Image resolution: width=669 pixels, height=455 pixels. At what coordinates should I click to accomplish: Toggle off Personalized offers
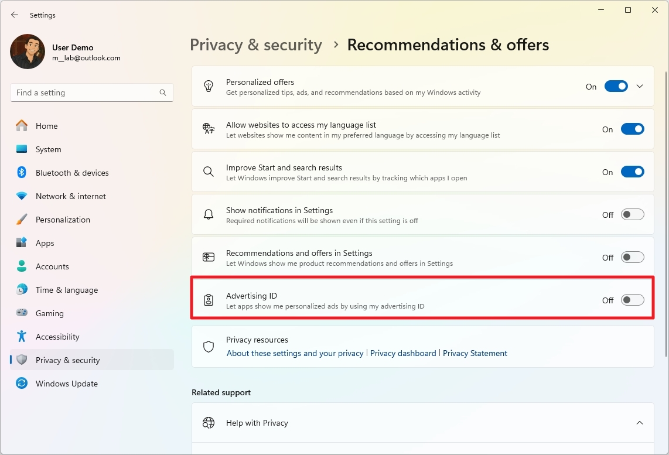tap(616, 85)
